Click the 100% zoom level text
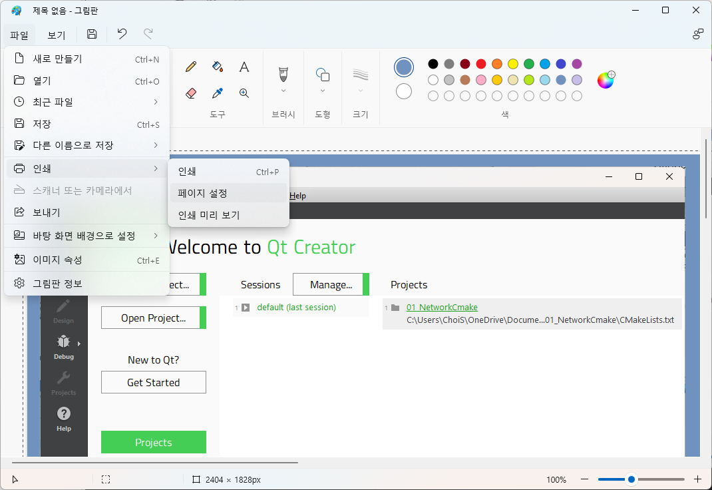 click(x=556, y=479)
